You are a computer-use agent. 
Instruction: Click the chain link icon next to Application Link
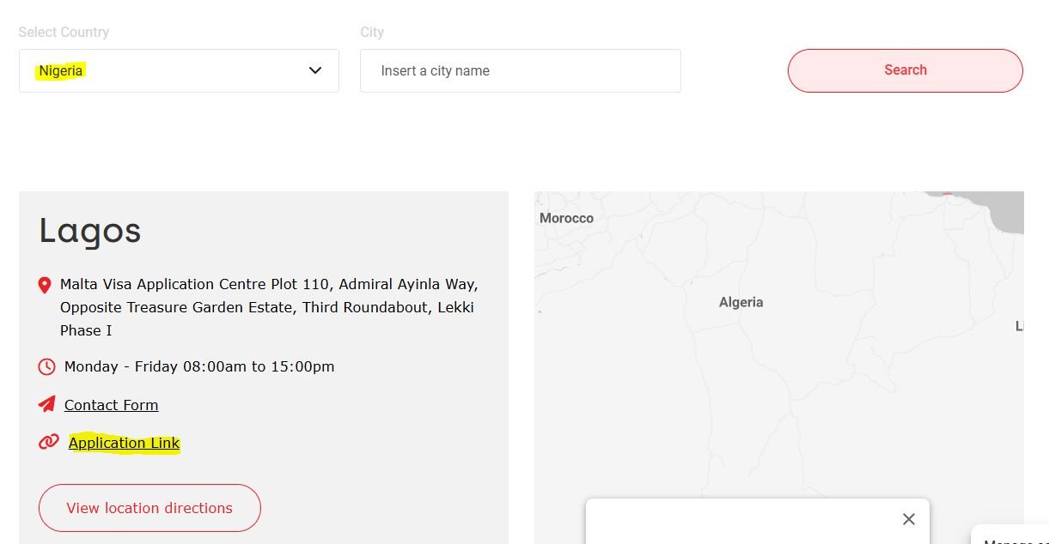(x=48, y=443)
